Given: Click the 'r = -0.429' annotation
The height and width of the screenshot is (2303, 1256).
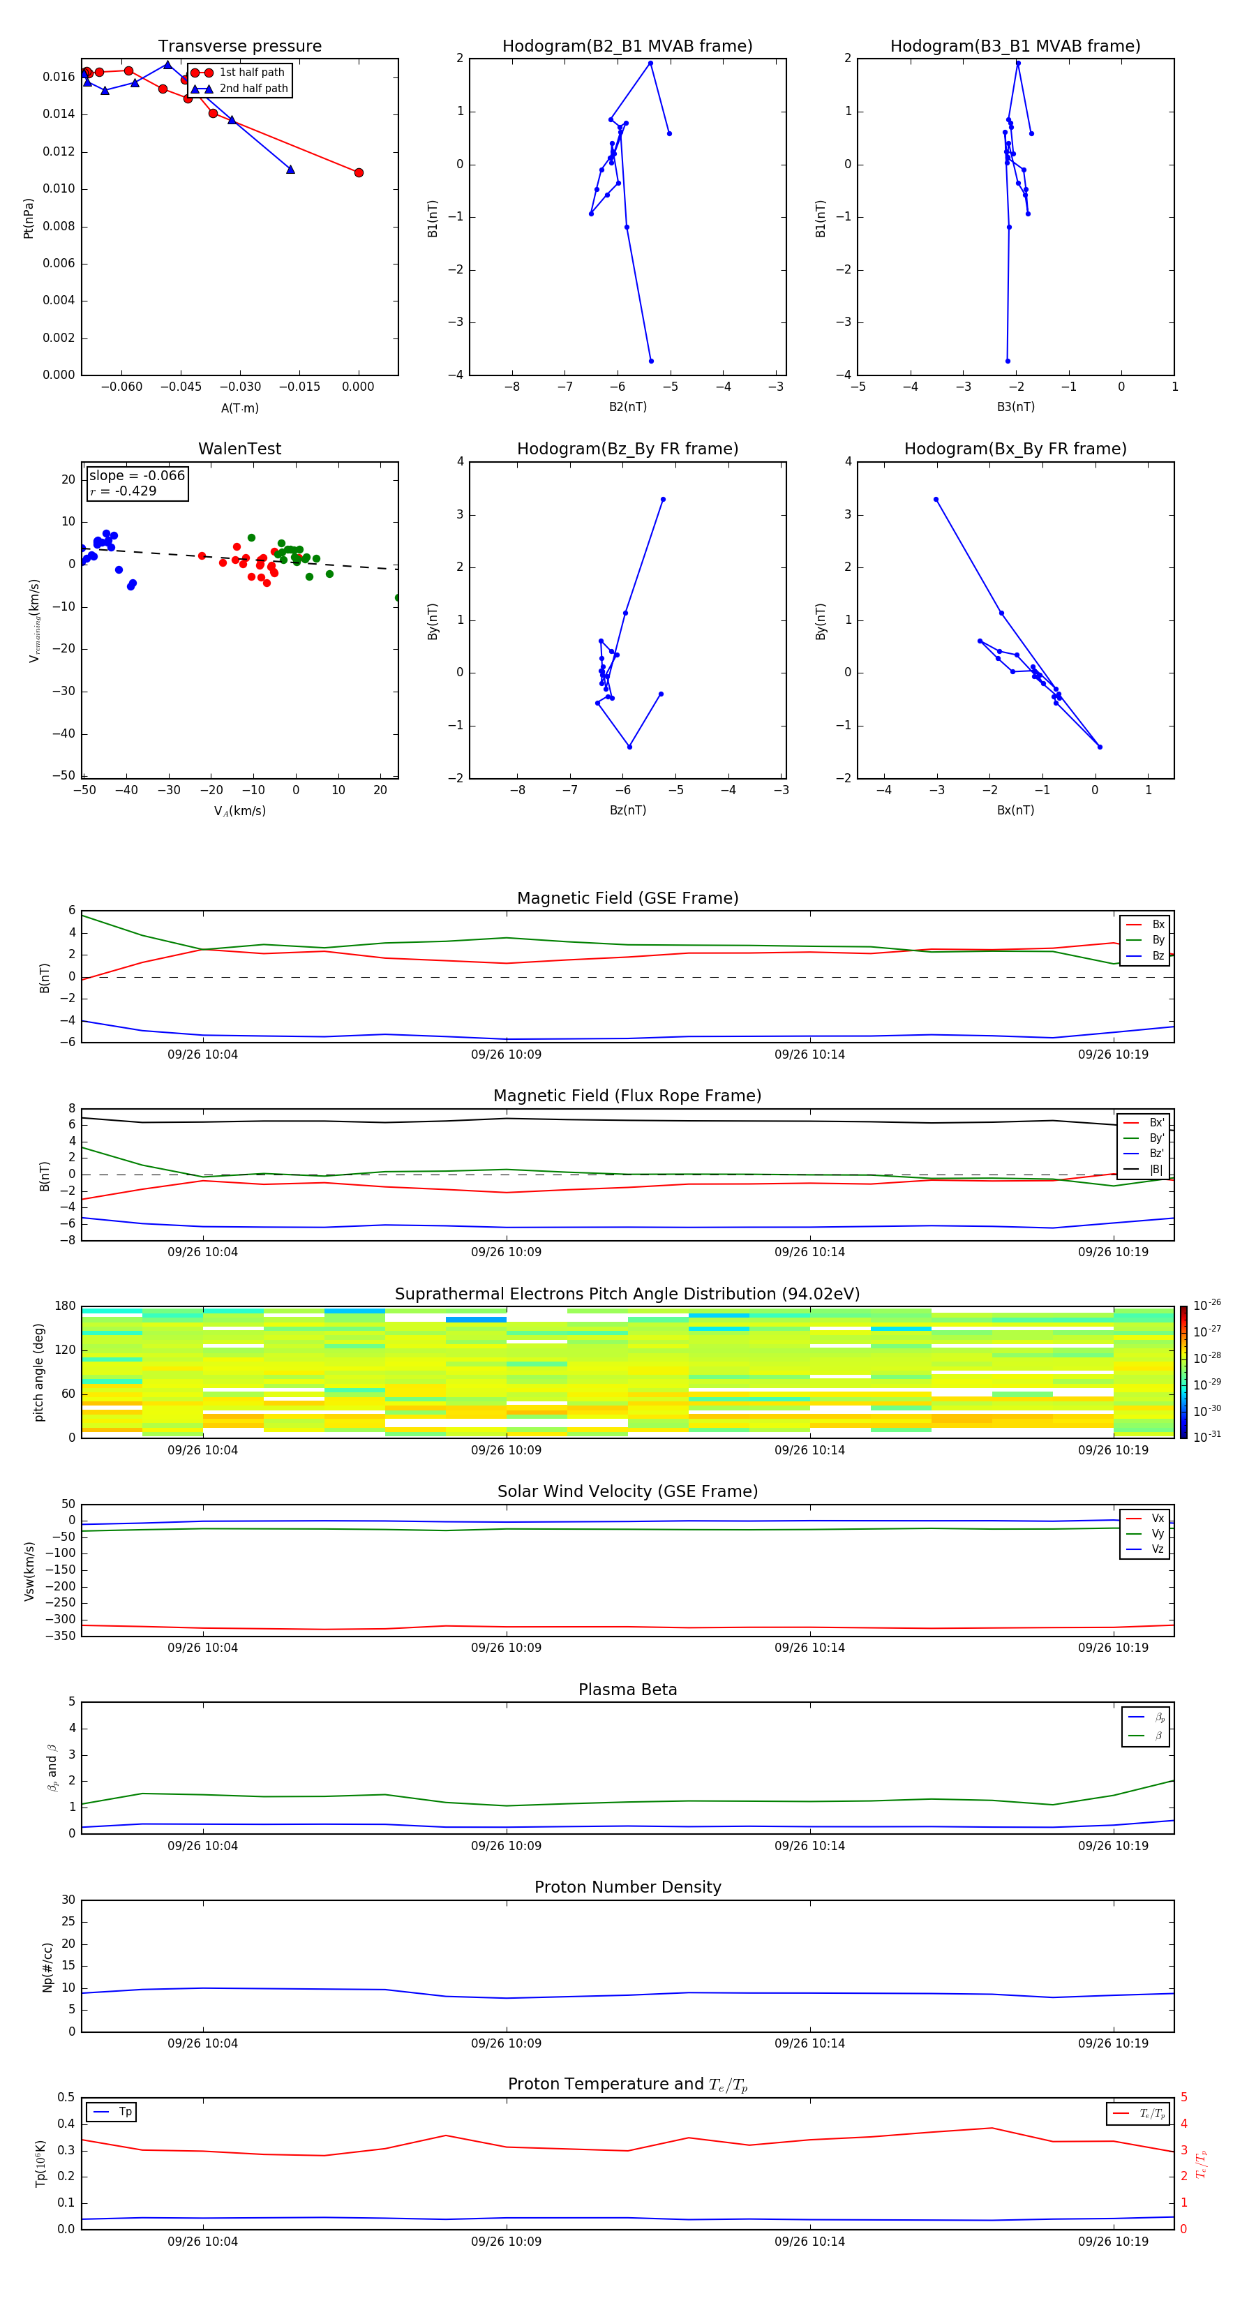Looking at the screenshot, I should tap(124, 492).
